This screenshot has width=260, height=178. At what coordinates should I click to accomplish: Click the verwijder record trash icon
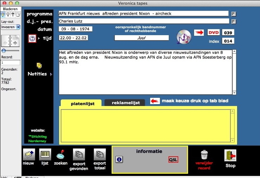[x=204, y=155]
